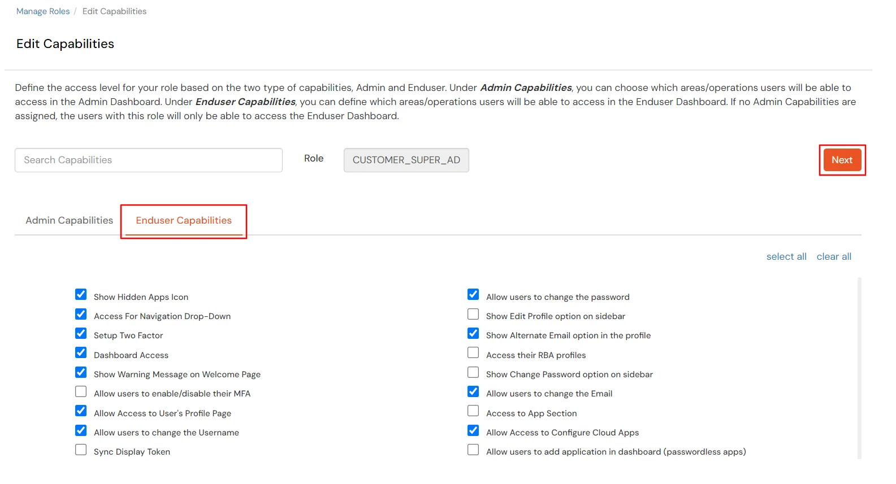The height and width of the screenshot is (484, 896).
Task: Click the Edit Capabilities breadcrumb text
Action: click(x=114, y=11)
